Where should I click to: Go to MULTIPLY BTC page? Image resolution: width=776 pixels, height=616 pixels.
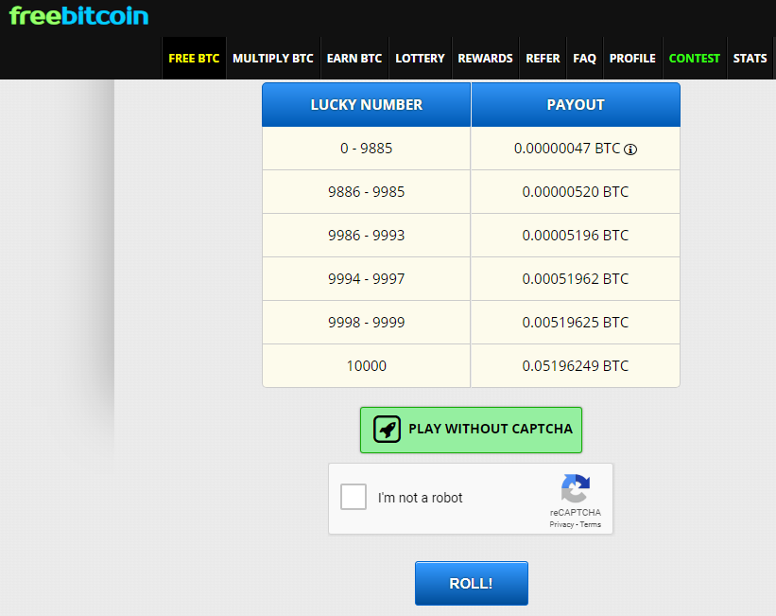pyautogui.click(x=272, y=59)
